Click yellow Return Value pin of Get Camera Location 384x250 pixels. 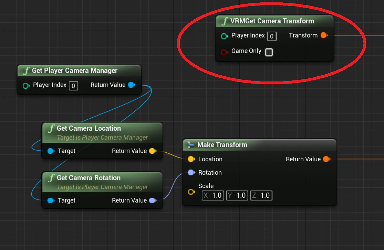point(153,151)
